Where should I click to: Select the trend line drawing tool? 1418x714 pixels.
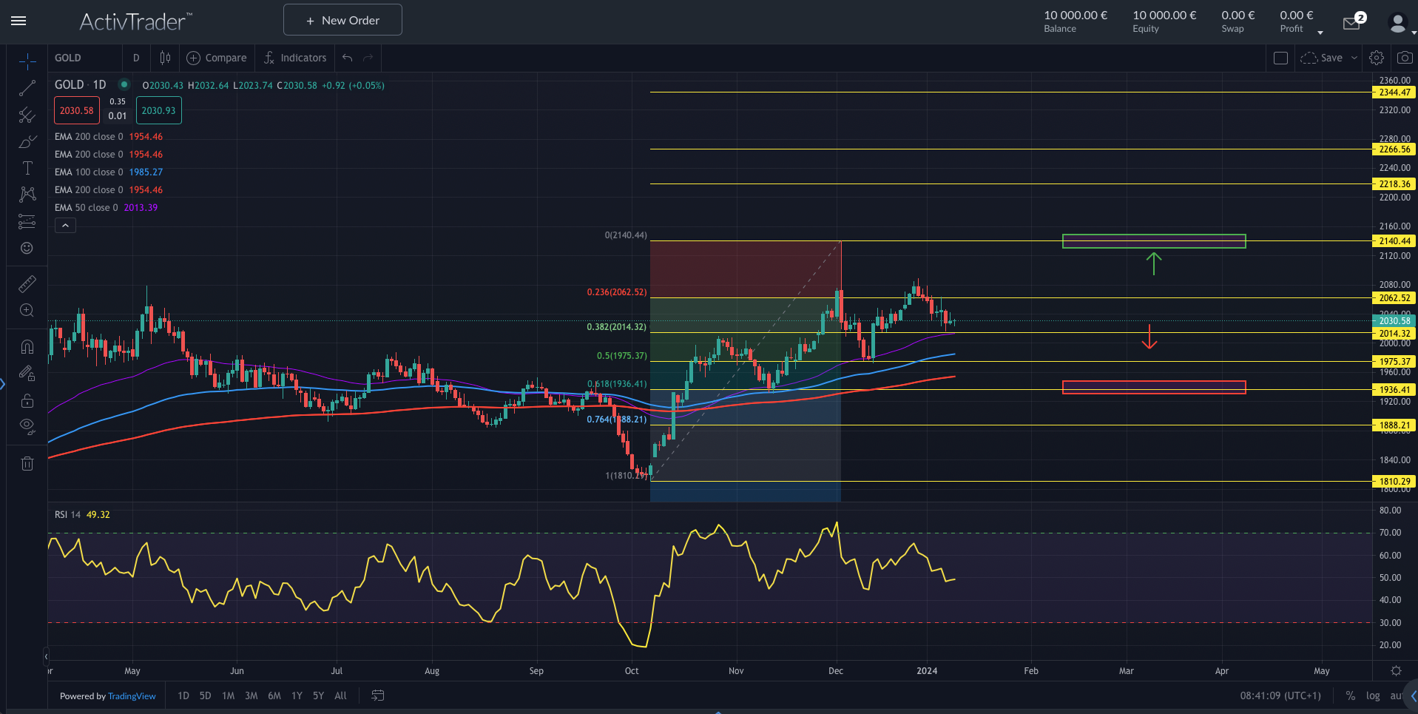pos(27,88)
